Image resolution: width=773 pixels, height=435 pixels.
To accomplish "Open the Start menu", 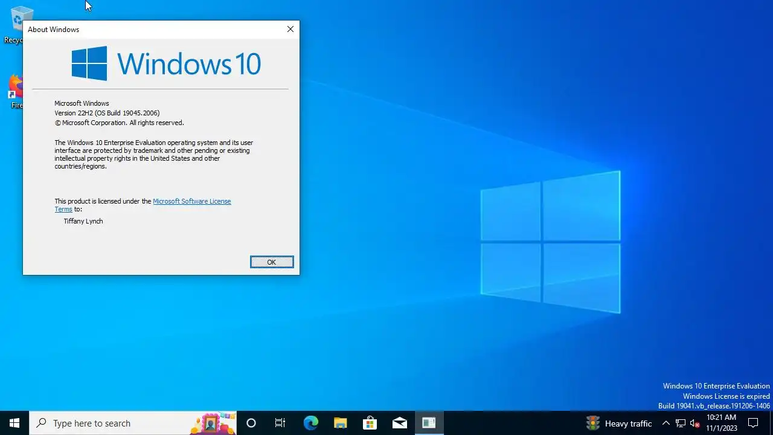I will tap(14, 423).
